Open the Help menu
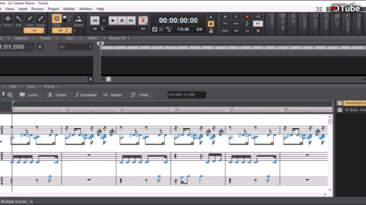366x205 pixels. click(x=100, y=9)
